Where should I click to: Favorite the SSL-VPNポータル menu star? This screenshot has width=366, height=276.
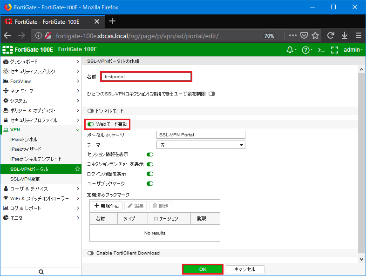click(x=77, y=168)
